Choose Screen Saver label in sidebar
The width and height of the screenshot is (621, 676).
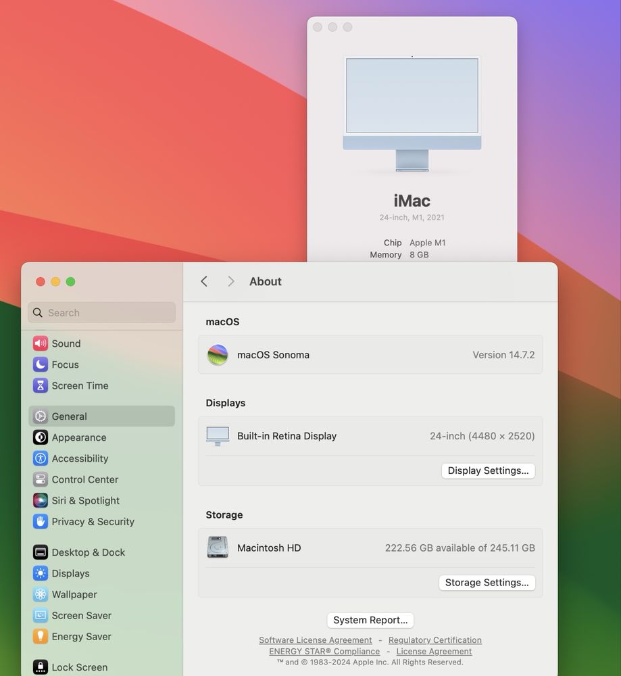(82, 616)
